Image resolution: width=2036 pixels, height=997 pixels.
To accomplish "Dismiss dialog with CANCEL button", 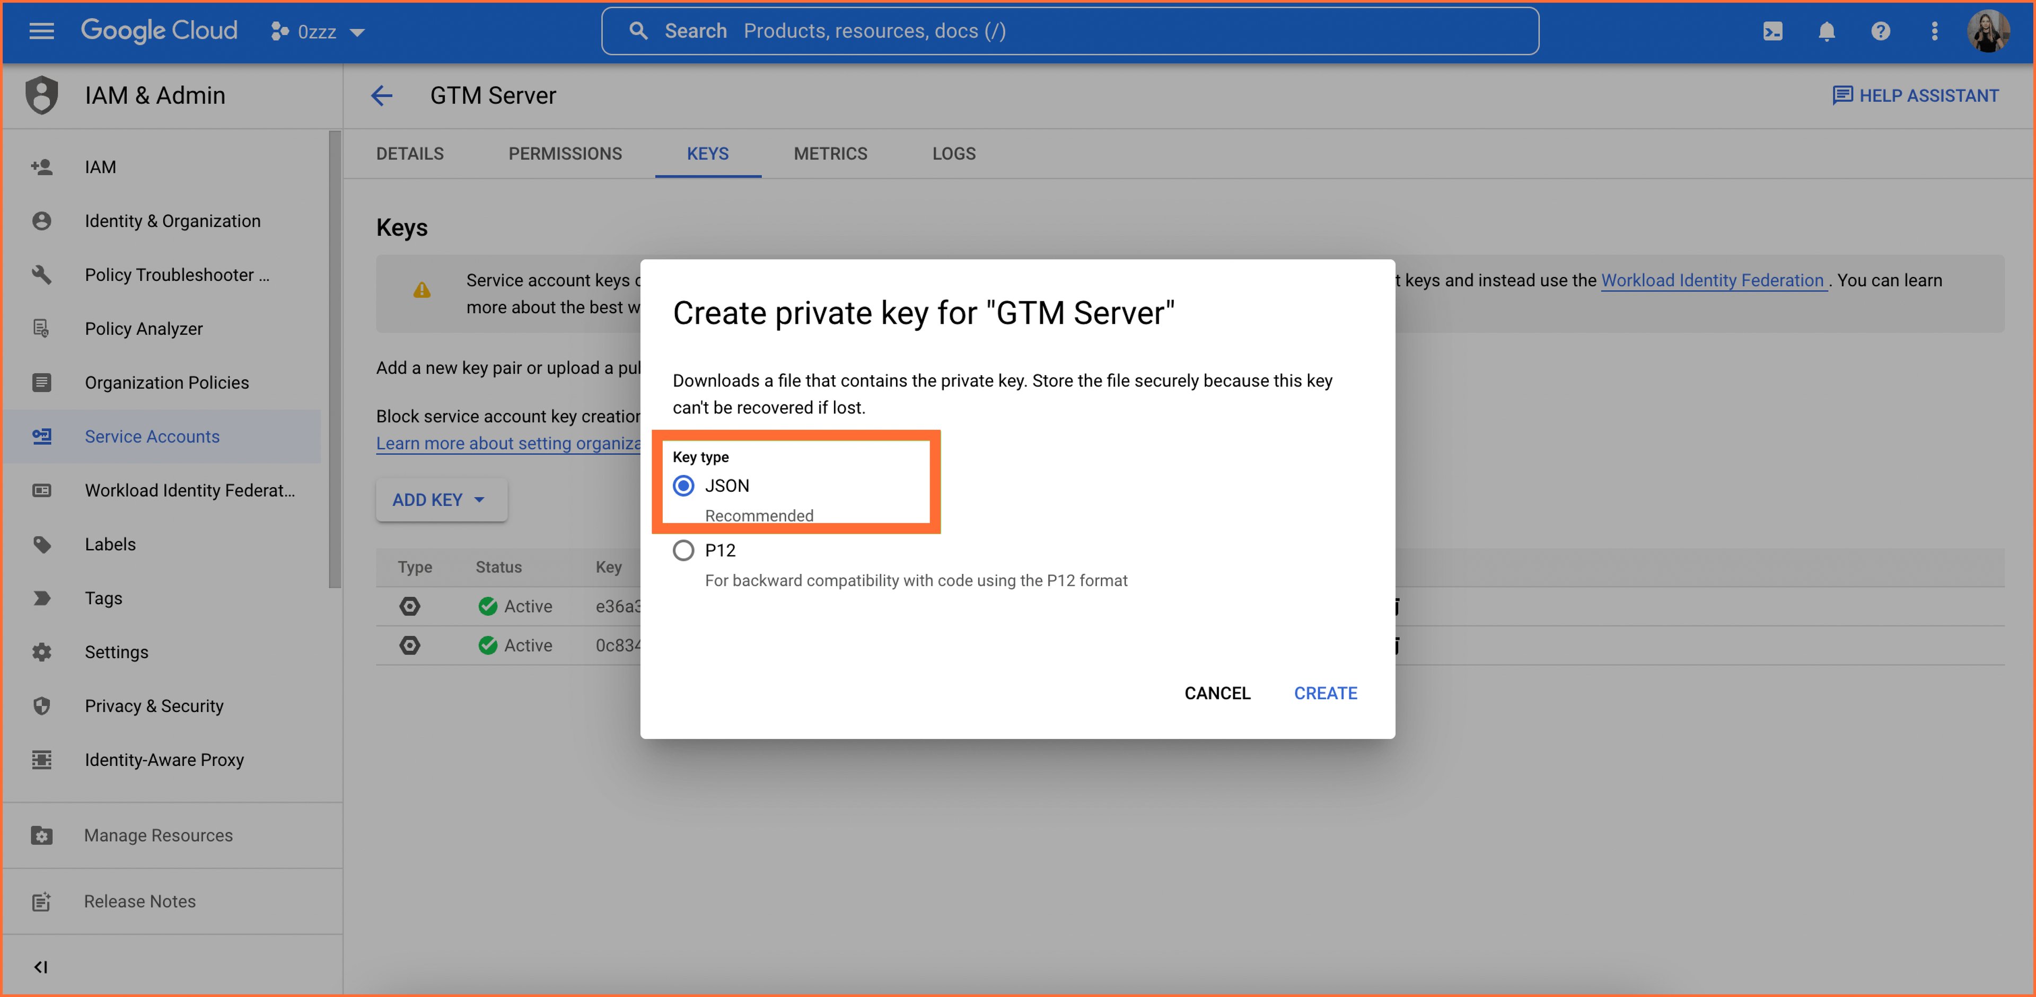I will (1217, 693).
